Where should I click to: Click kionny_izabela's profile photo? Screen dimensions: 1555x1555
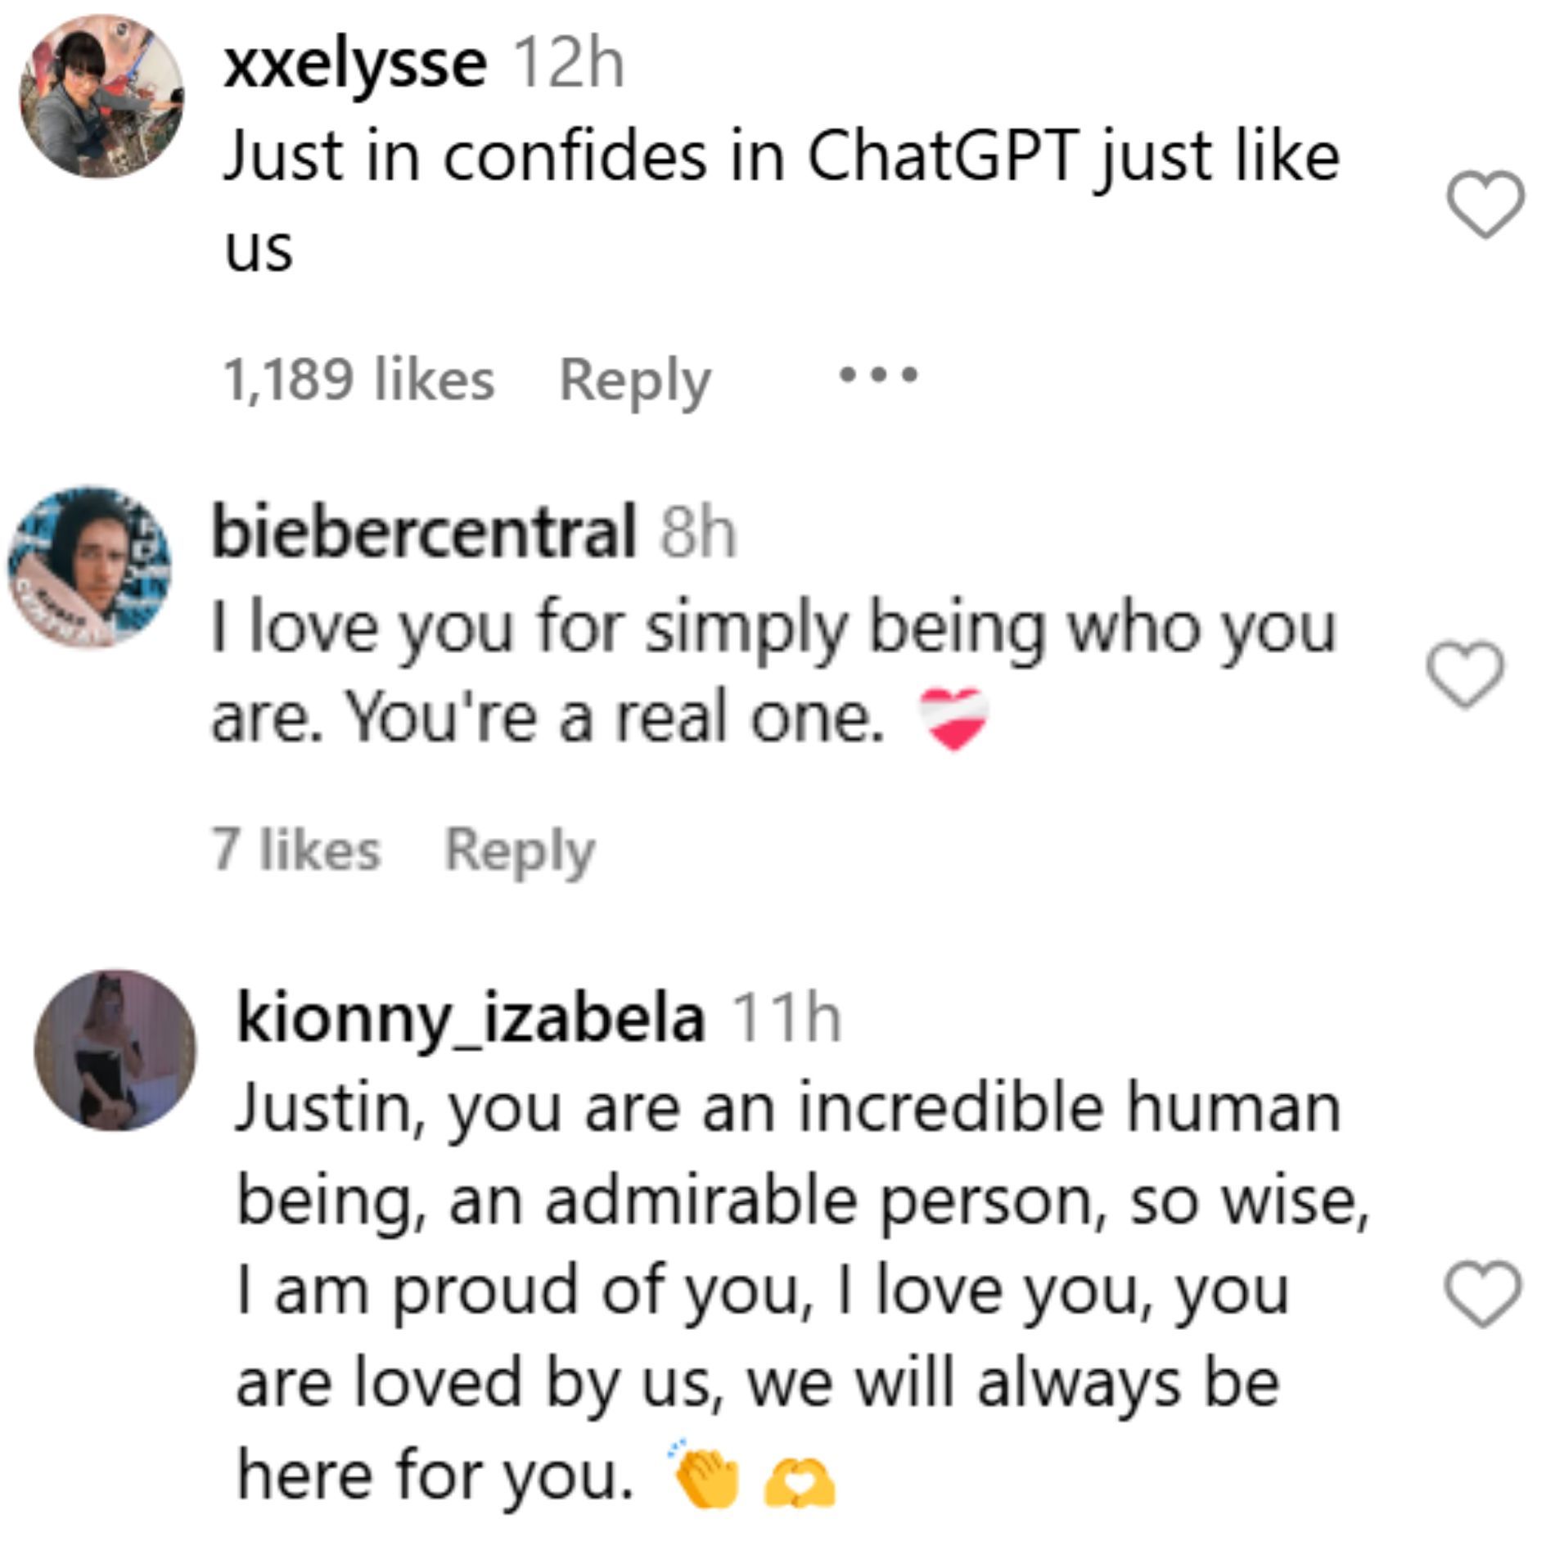point(115,1050)
